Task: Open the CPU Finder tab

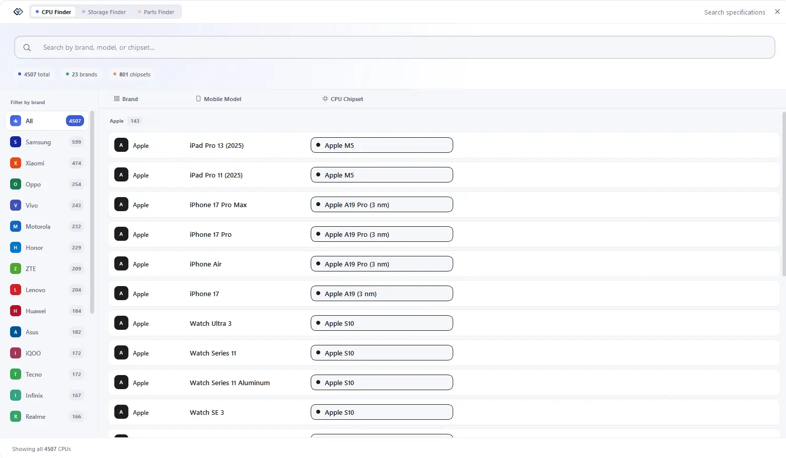Action: tap(53, 12)
